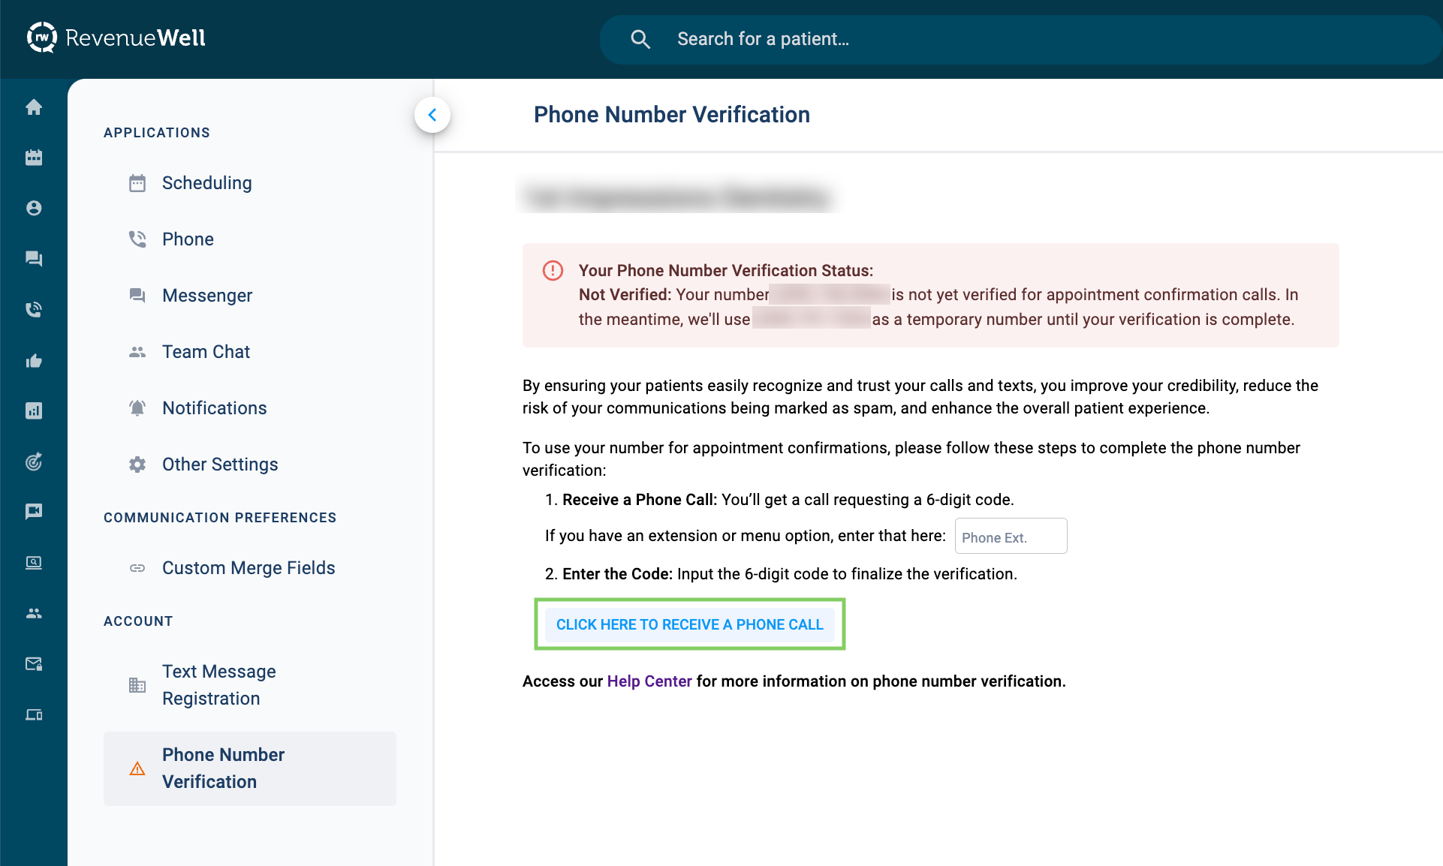Open the bar chart reports icon
This screenshot has width=1443, height=866.
click(34, 410)
